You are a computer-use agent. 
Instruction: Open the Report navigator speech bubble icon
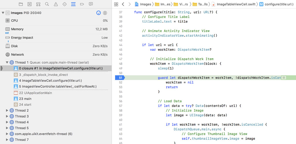91,4
